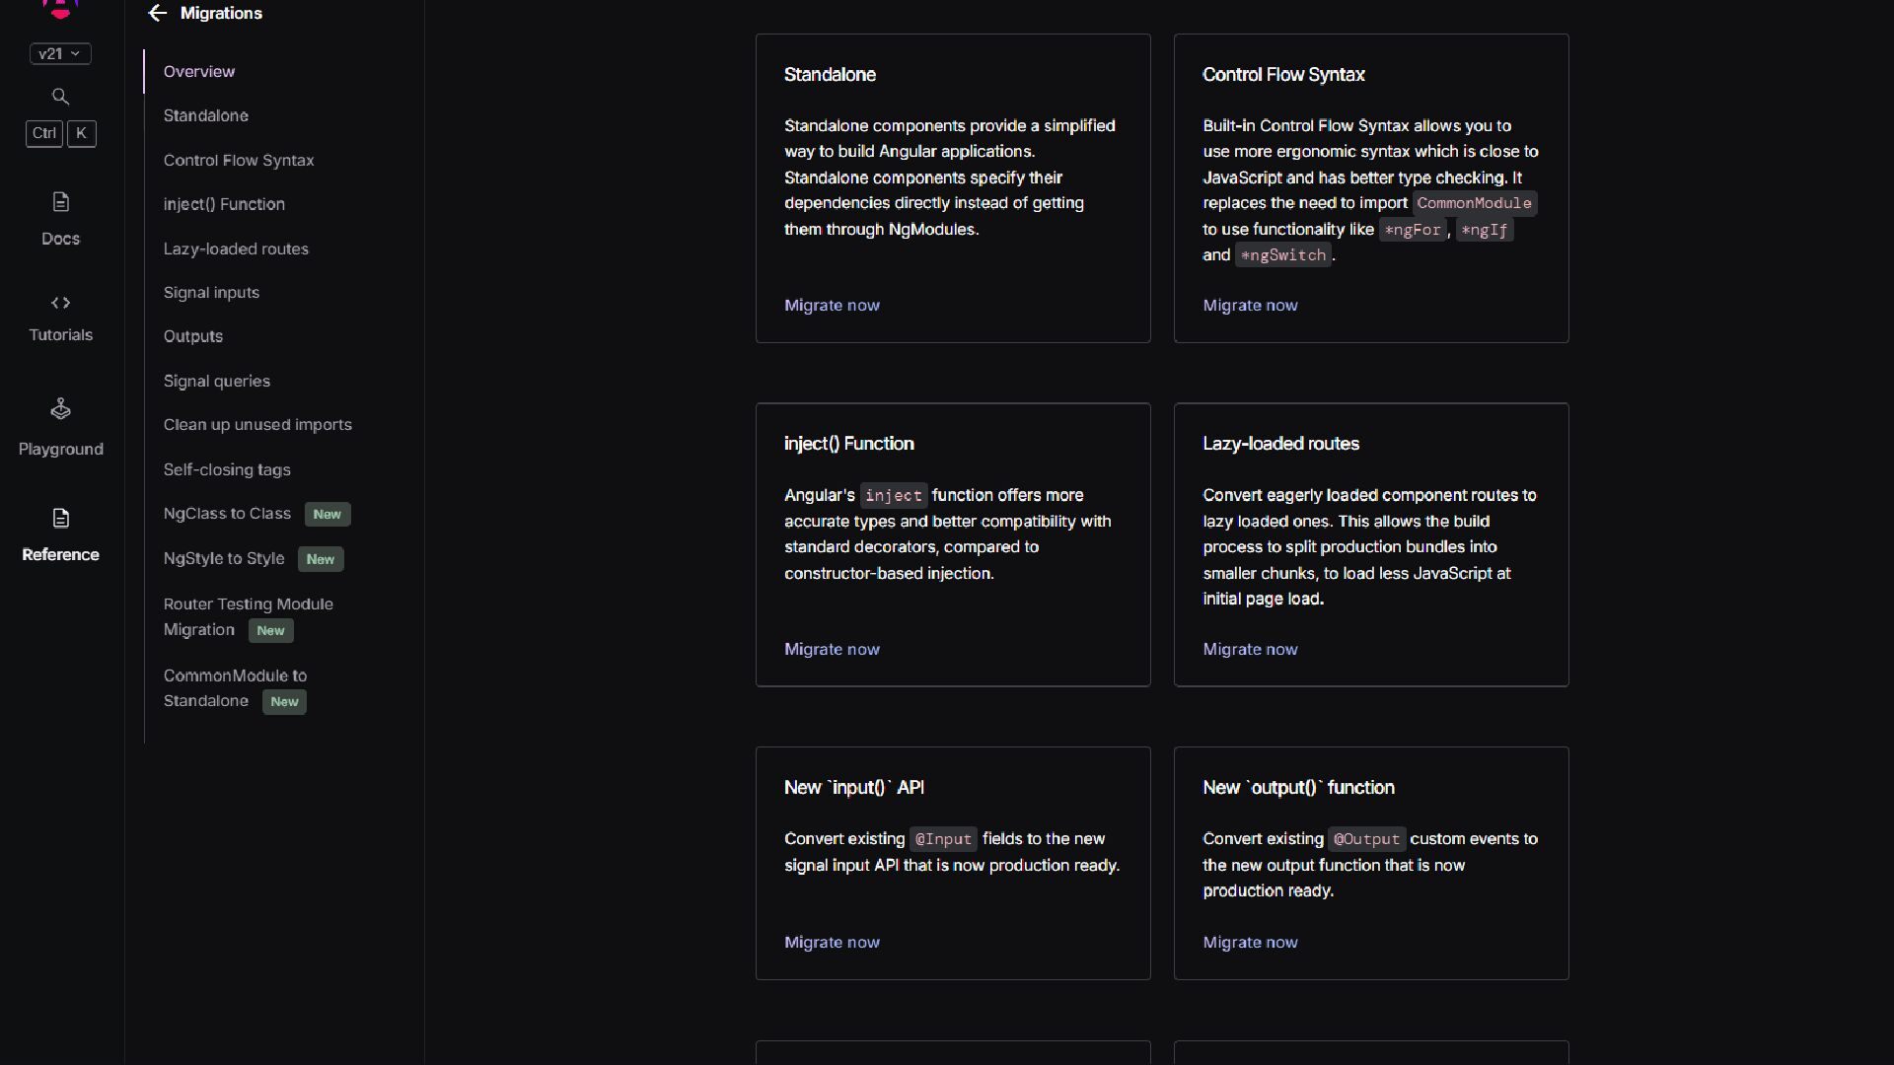
Task: Open the Playground joystick icon
Action: [x=60, y=409]
